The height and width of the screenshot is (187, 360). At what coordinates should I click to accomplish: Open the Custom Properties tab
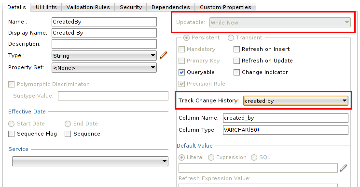[x=225, y=7]
